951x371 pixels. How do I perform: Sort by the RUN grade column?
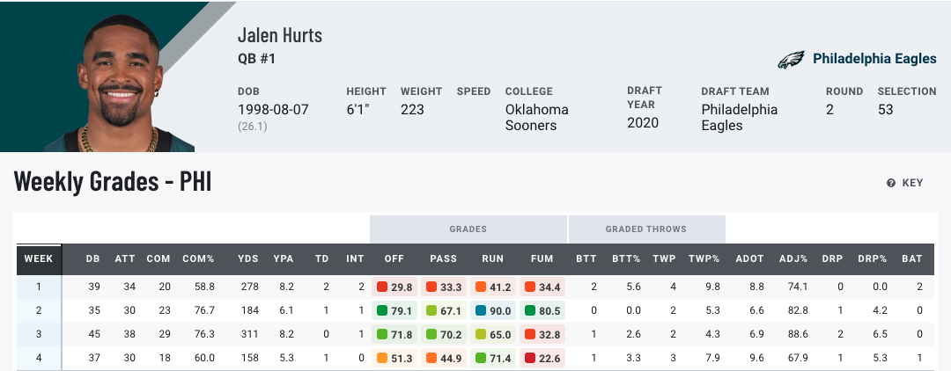click(x=492, y=258)
